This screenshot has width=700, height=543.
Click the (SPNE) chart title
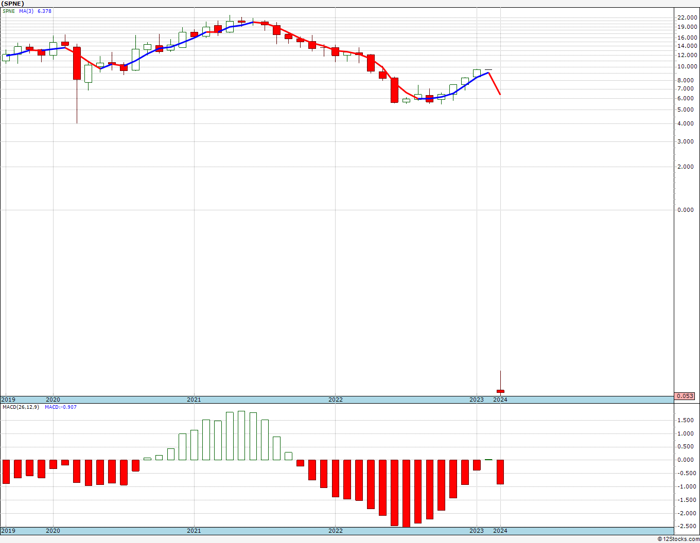pos(12,4)
